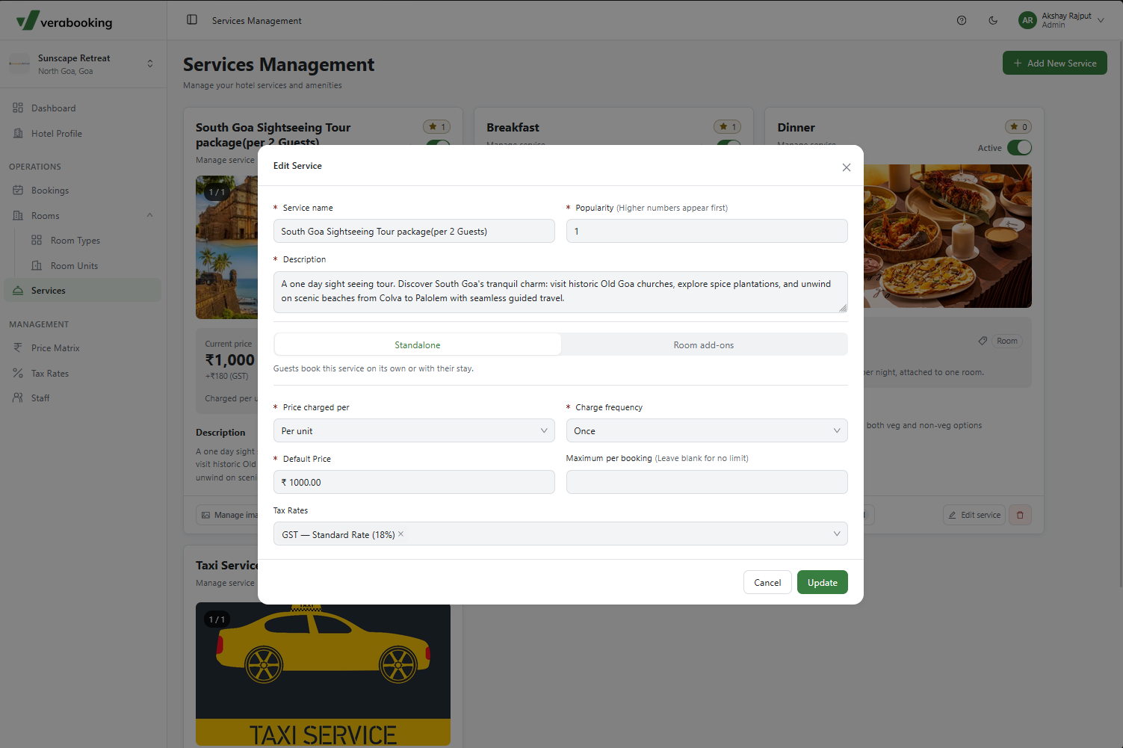
Task: Click the Popularity input field
Action: [x=707, y=232]
